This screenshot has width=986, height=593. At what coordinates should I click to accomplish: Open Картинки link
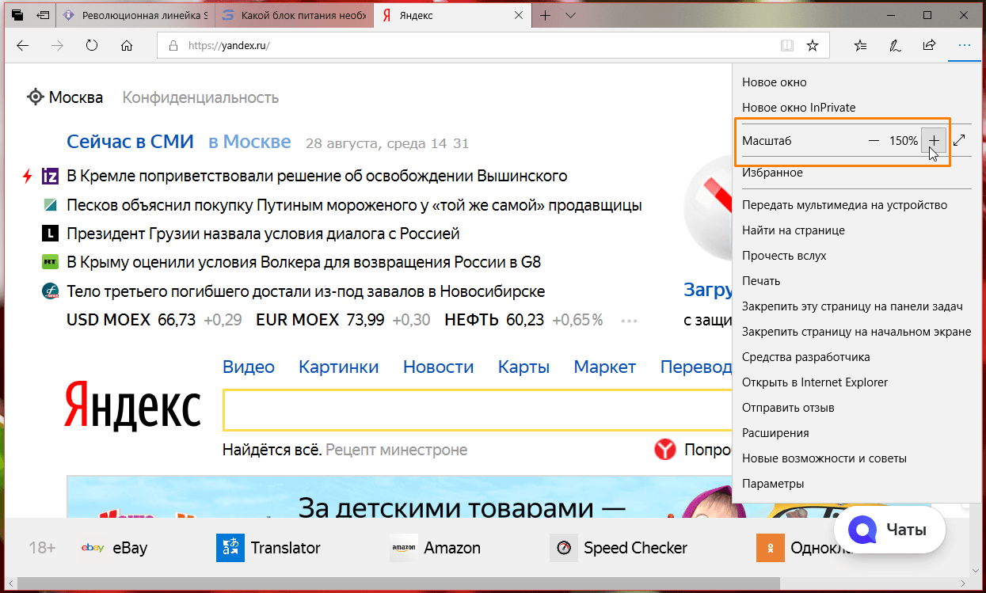[x=339, y=367]
